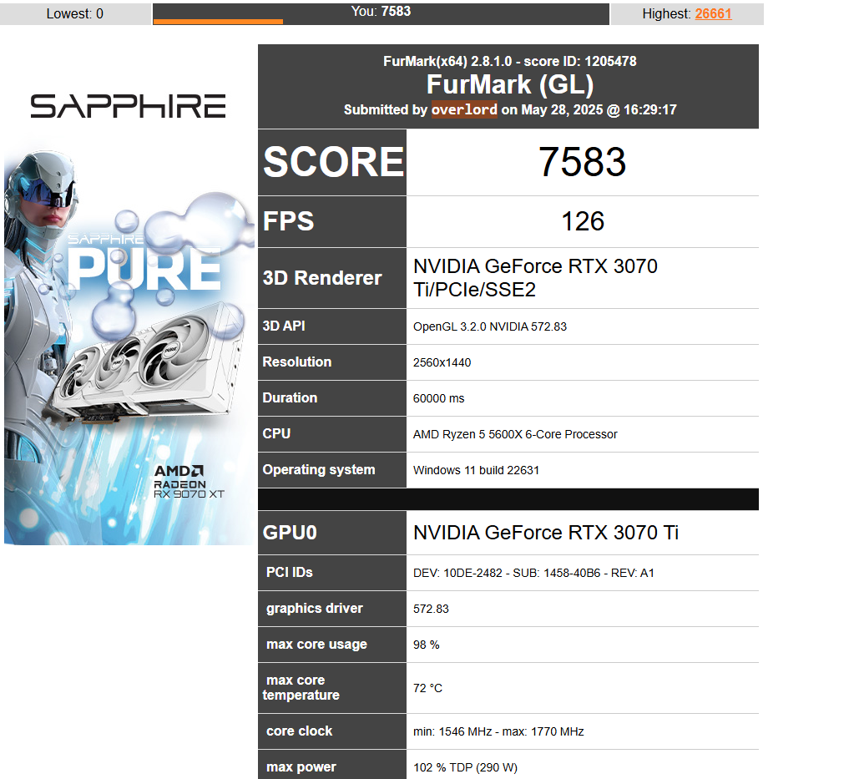
Task: Click the Duration row label
Action: tap(290, 397)
